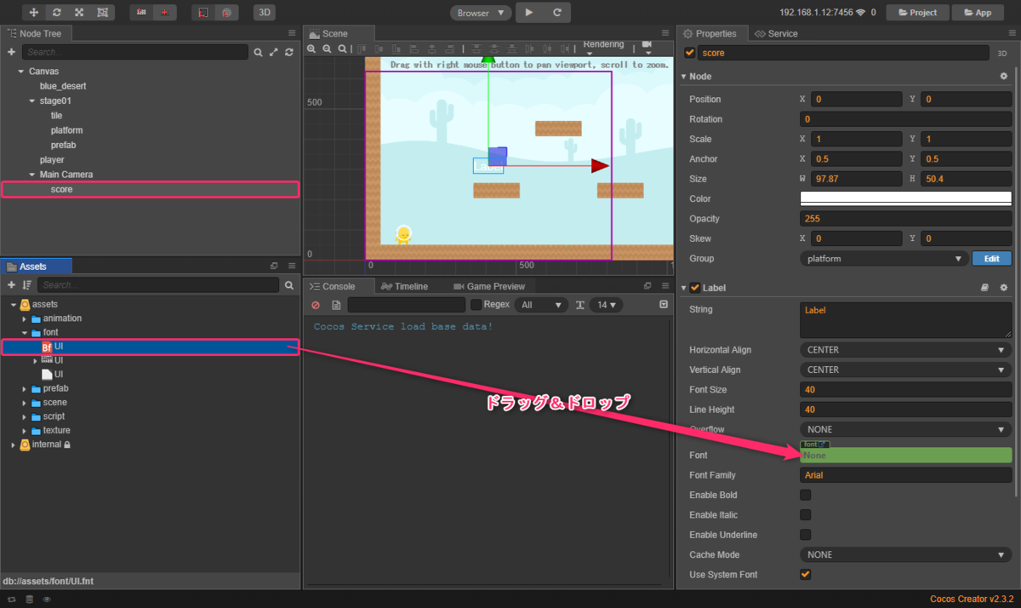Viewport: 1021px width, 608px height.
Task: Select the UI bitmap font asset
Action: [150, 347]
